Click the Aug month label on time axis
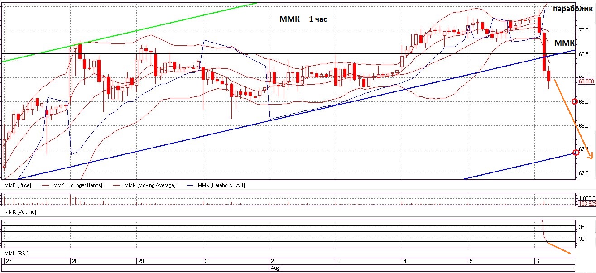596x273 pixels. (275, 268)
